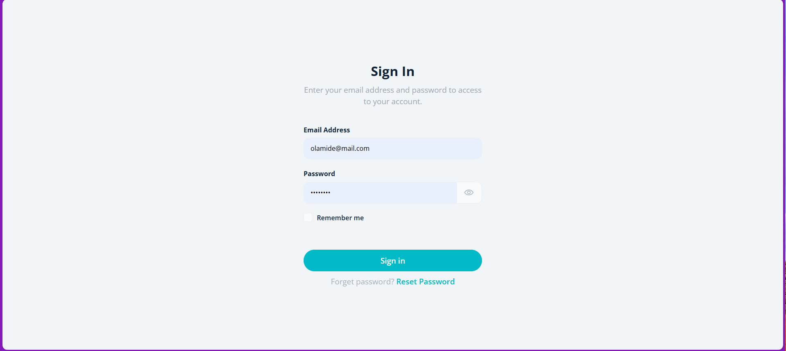Reveal the hidden password characters
The image size is (786, 351).
point(469,192)
